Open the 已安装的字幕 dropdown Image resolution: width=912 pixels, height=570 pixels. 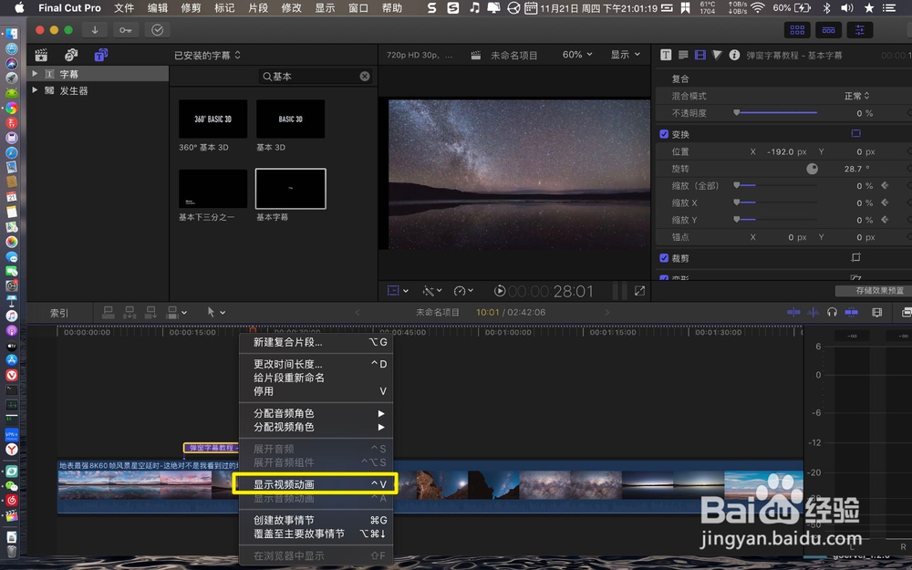pyautogui.click(x=207, y=56)
